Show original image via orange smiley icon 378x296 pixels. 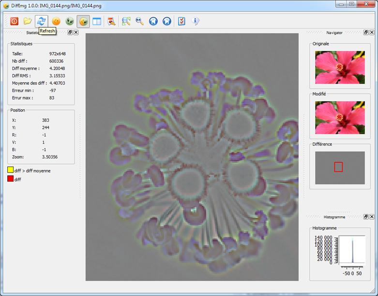click(56, 21)
